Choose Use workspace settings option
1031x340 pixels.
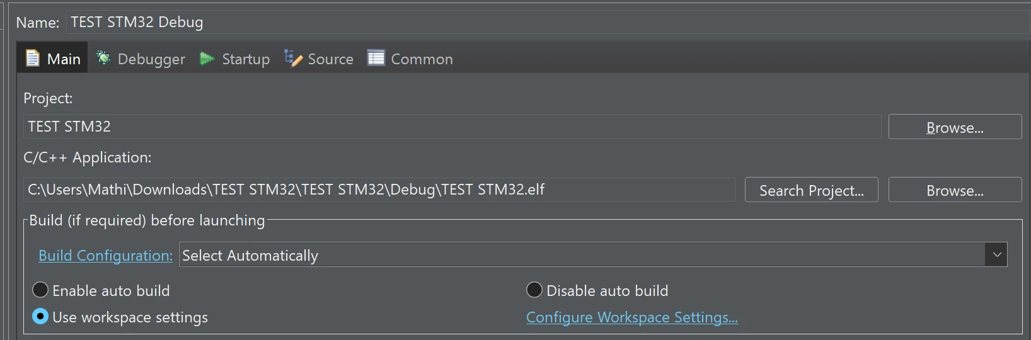[40, 316]
